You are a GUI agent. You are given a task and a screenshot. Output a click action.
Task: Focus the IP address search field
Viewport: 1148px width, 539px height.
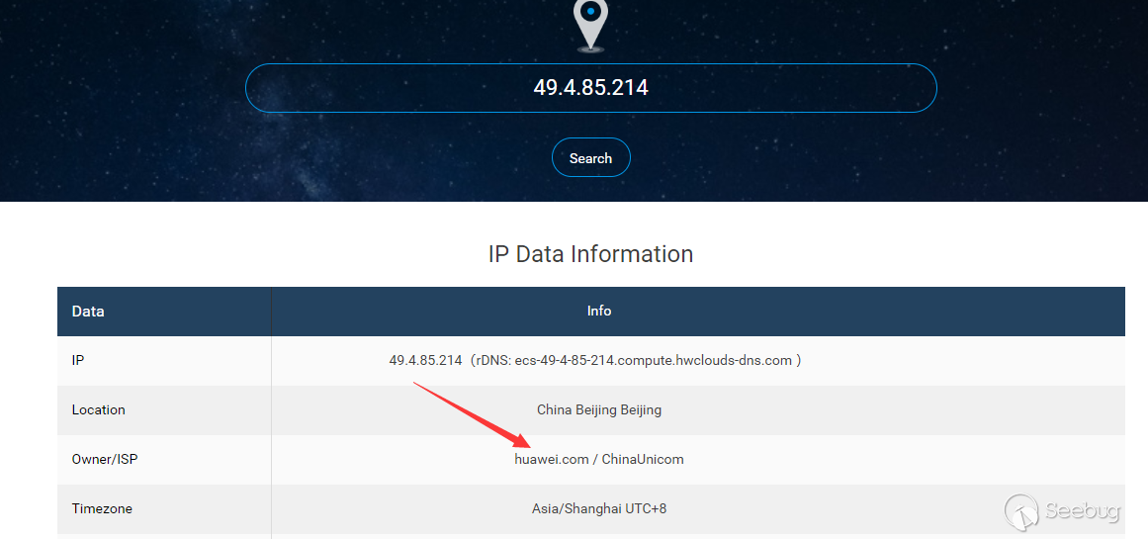click(591, 88)
